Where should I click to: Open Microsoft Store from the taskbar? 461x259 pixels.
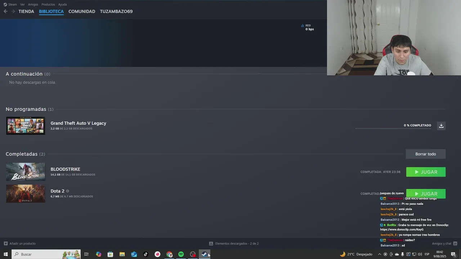110,254
